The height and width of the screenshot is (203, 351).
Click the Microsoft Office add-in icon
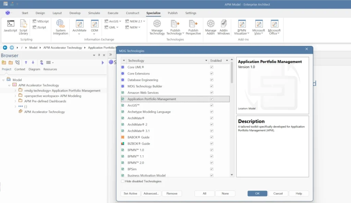tap(274, 24)
